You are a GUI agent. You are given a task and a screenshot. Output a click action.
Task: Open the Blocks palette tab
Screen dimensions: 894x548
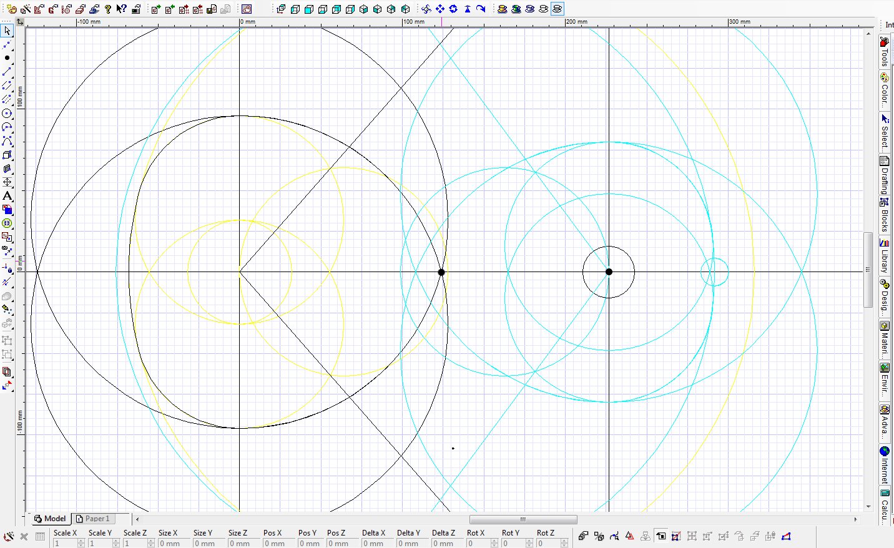tap(885, 215)
